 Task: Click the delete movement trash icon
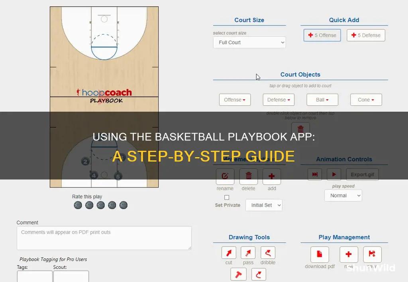[x=249, y=176]
